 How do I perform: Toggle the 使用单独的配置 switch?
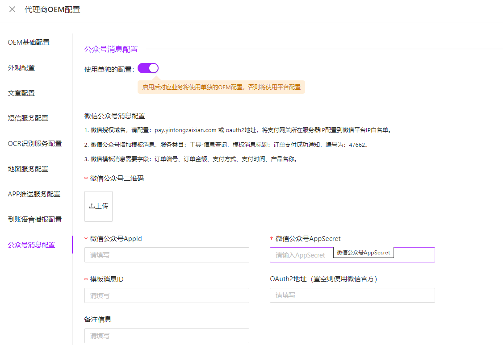coord(148,68)
